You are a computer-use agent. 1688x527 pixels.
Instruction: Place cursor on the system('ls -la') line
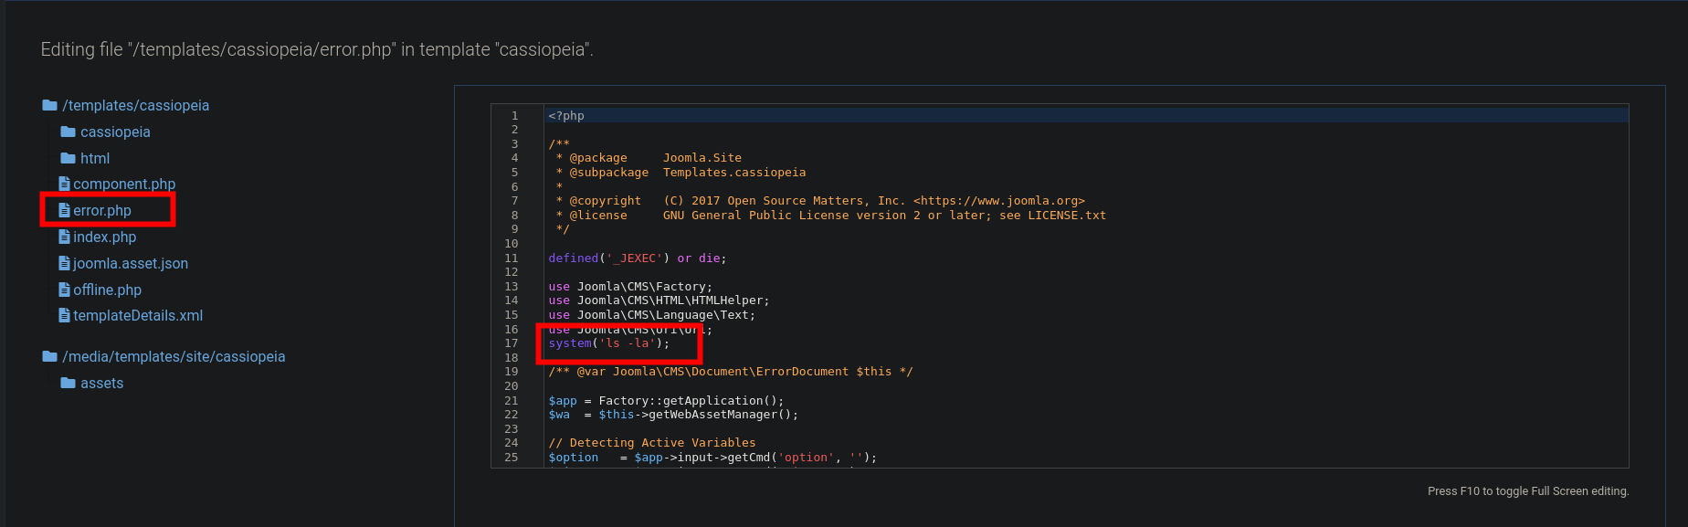coord(609,344)
